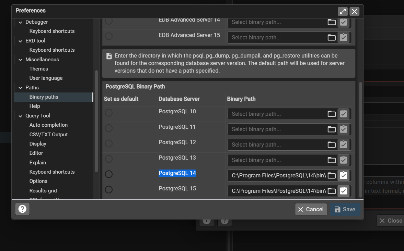This screenshot has width=404, height=251.
Task: Validate binary path for PostgreSQL 15
Action: [x=344, y=191]
